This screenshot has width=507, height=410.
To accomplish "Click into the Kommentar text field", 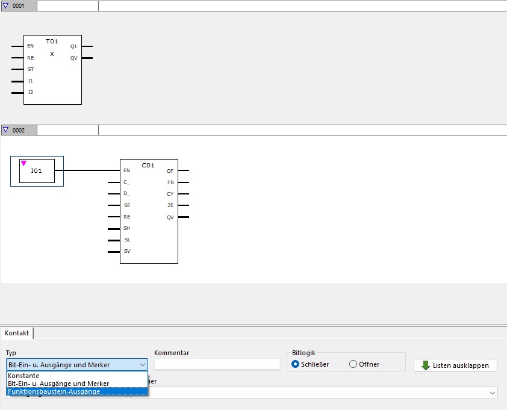I will 217,364.
